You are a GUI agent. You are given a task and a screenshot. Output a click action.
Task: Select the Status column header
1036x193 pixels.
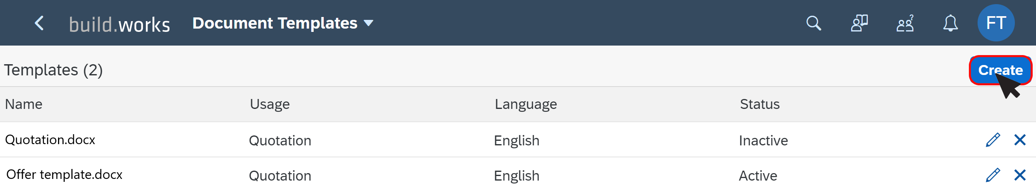click(x=760, y=104)
